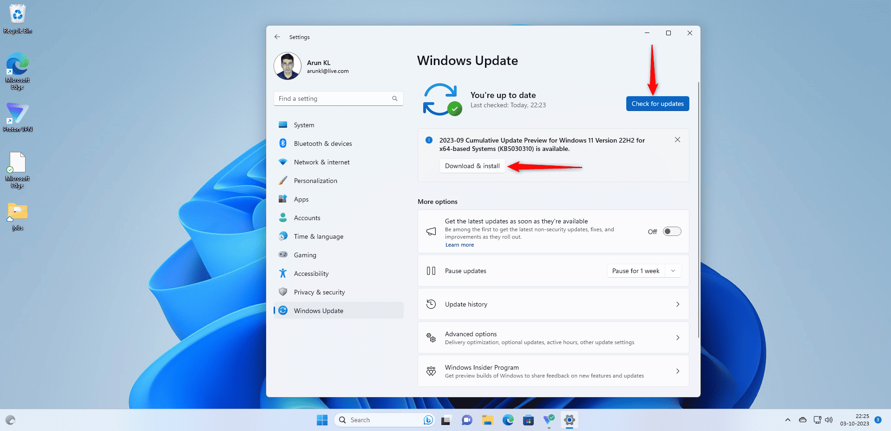Viewport: 891px width, 431px height.
Task: Click the megaphone latest updates icon
Action: point(431,231)
